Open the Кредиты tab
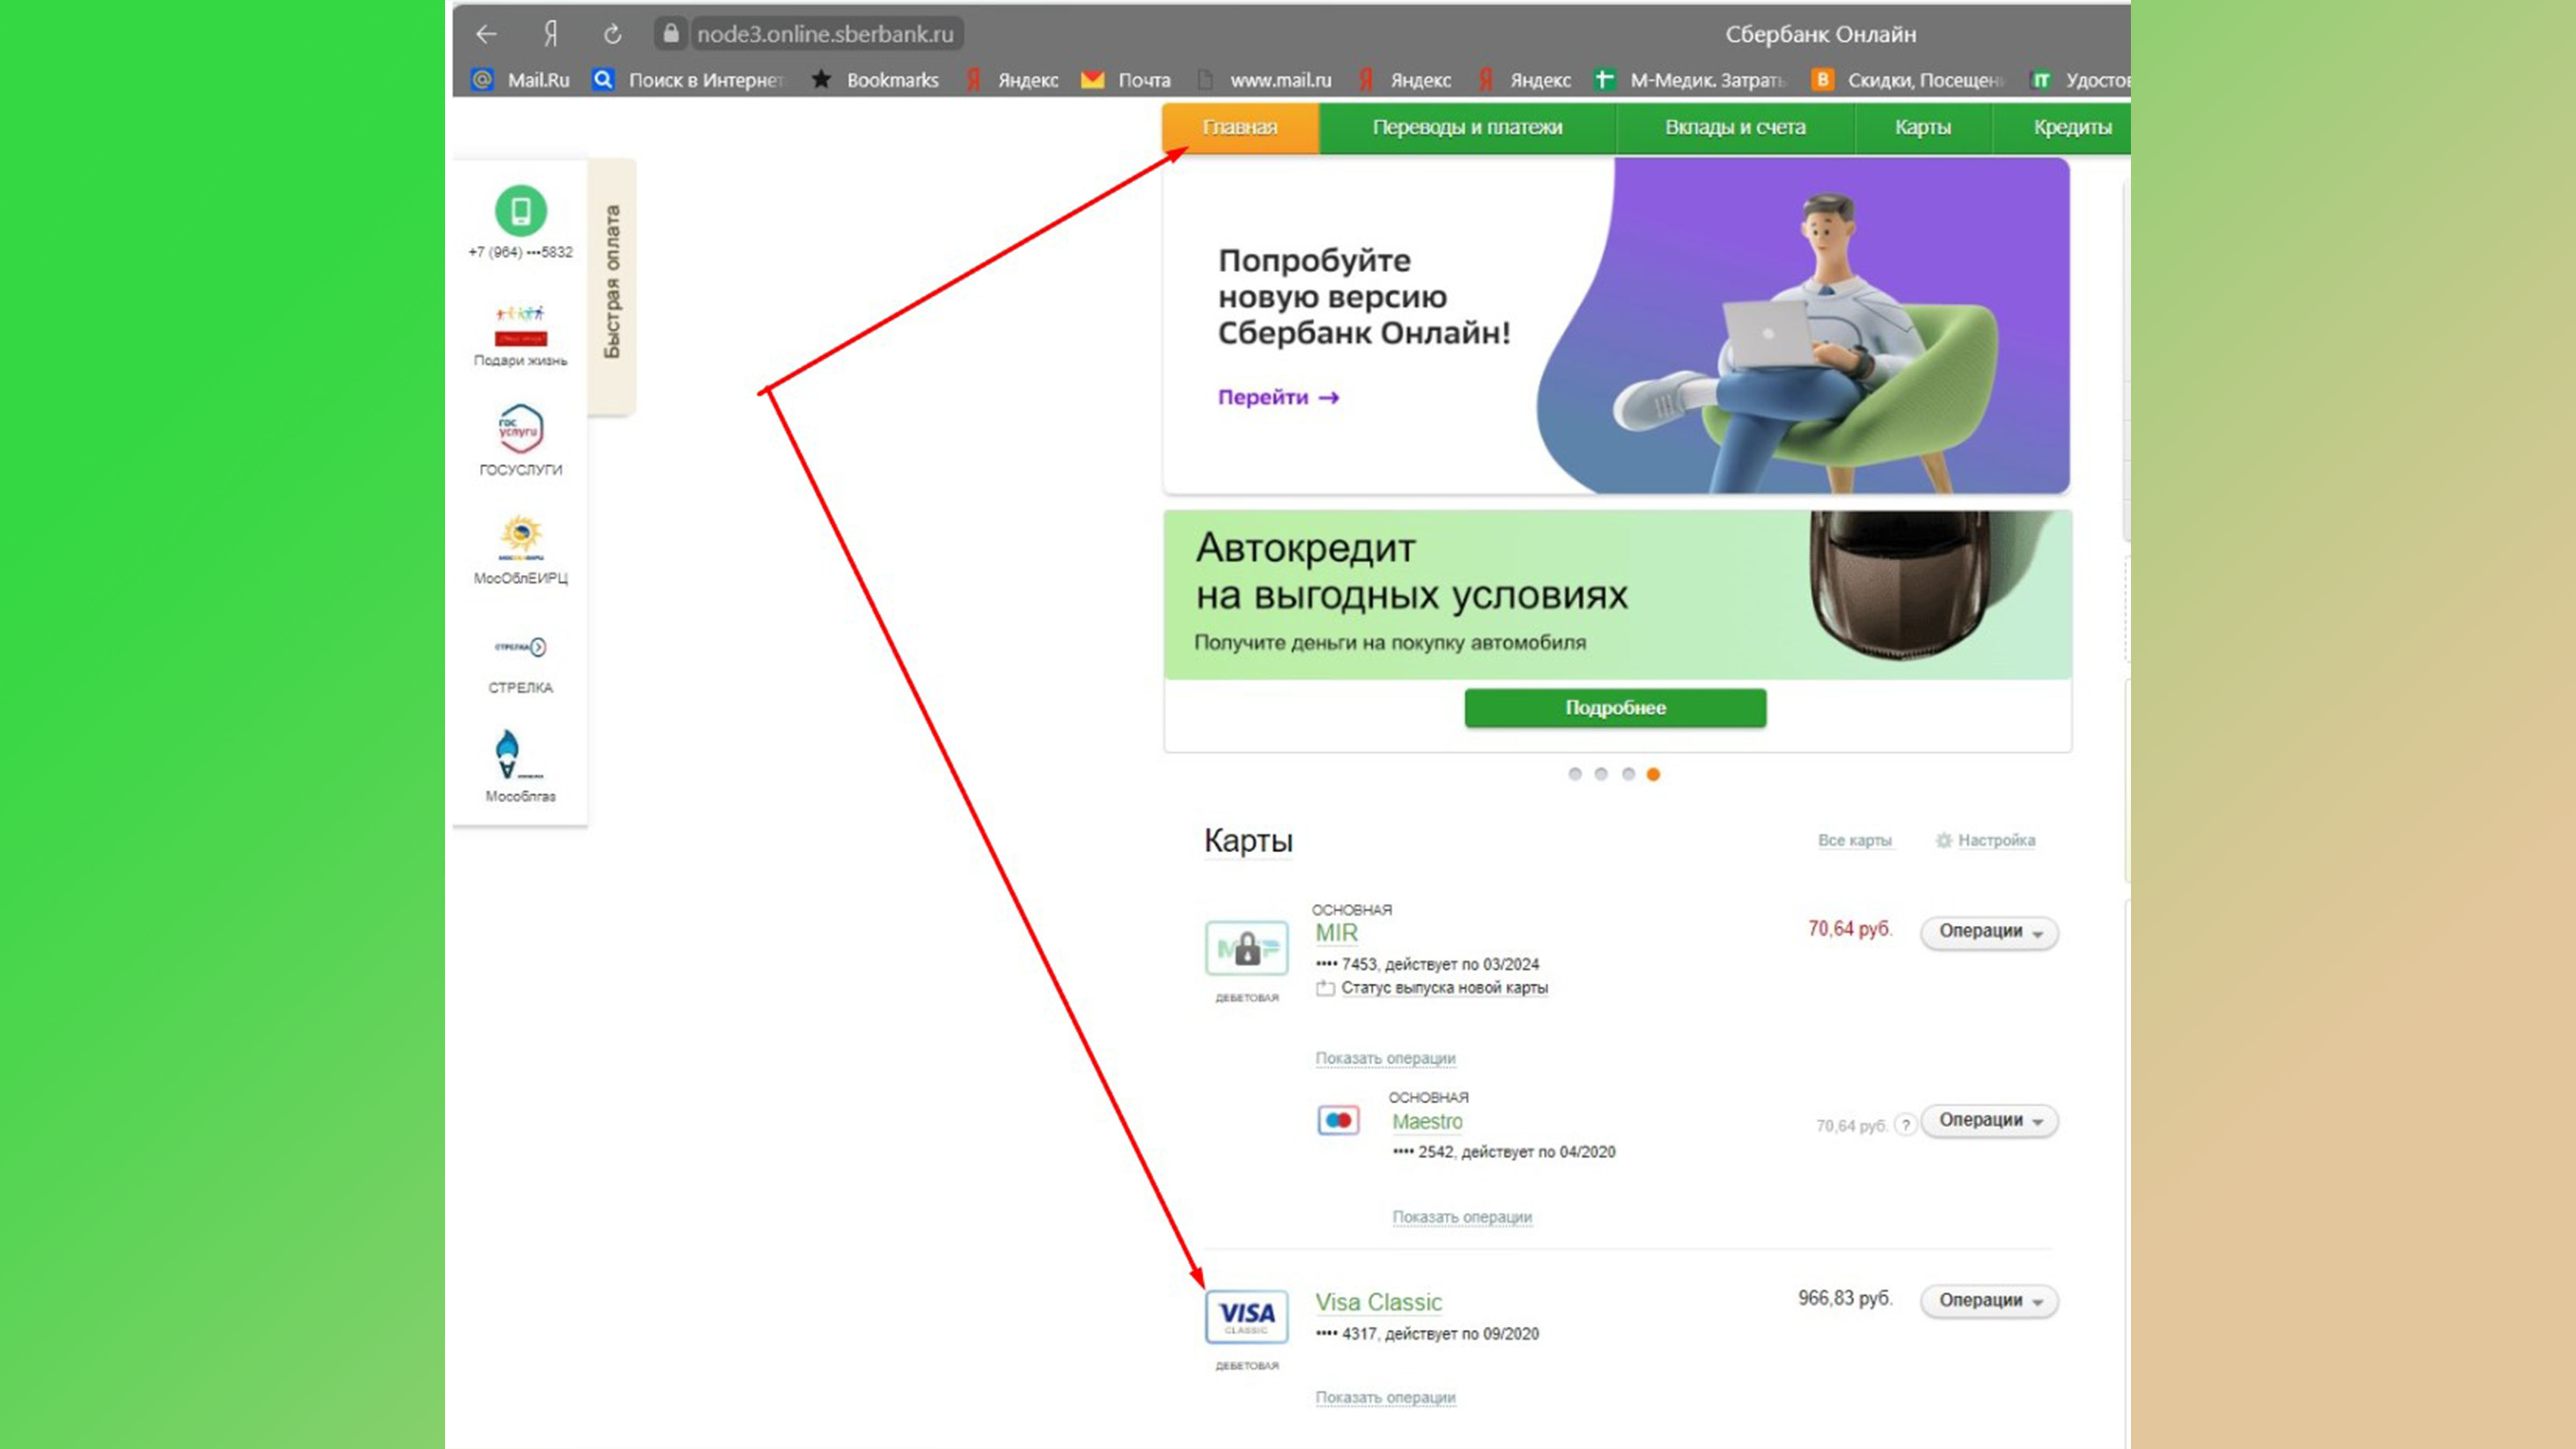The width and height of the screenshot is (2576, 1449). point(2062,128)
